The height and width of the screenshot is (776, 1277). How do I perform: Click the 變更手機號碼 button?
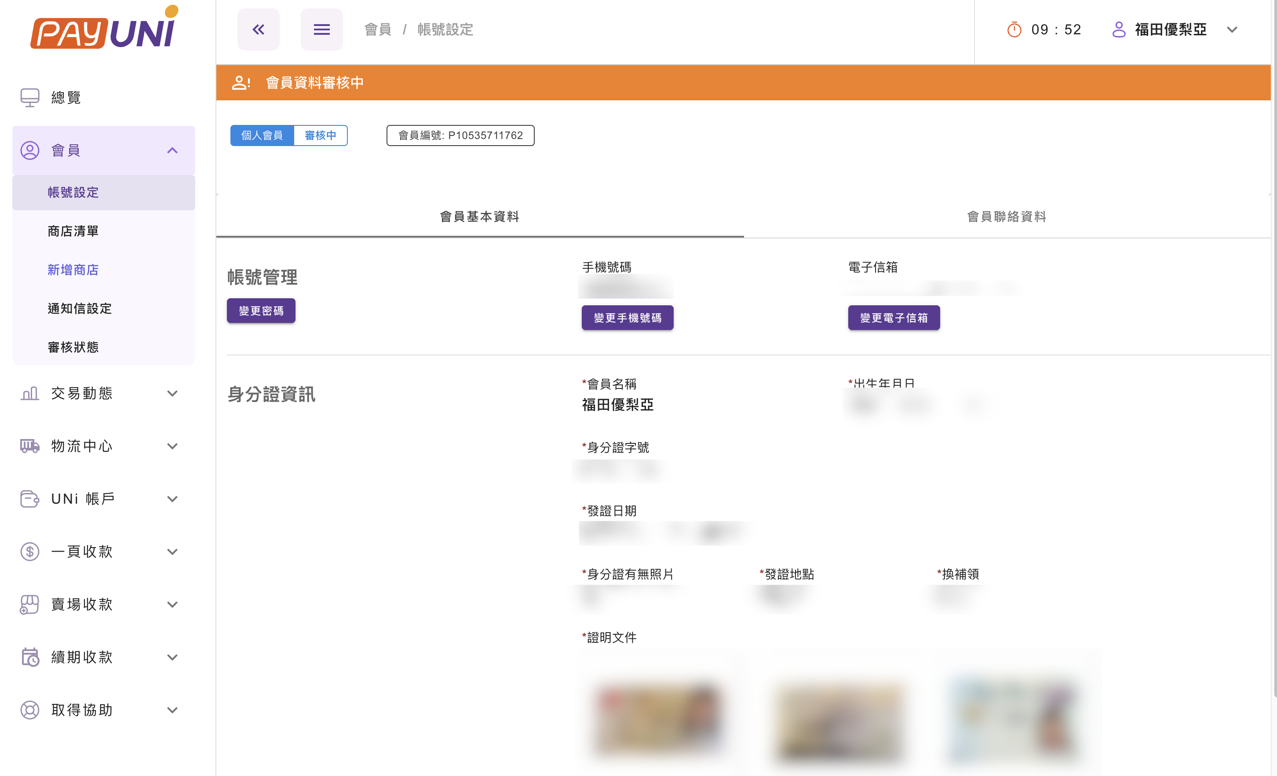[627, 318]
